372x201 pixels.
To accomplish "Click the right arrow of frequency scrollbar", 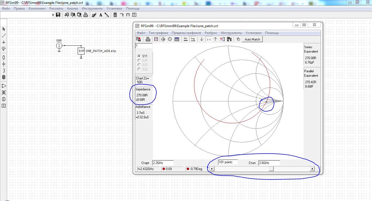I will [x=312, y=169].
